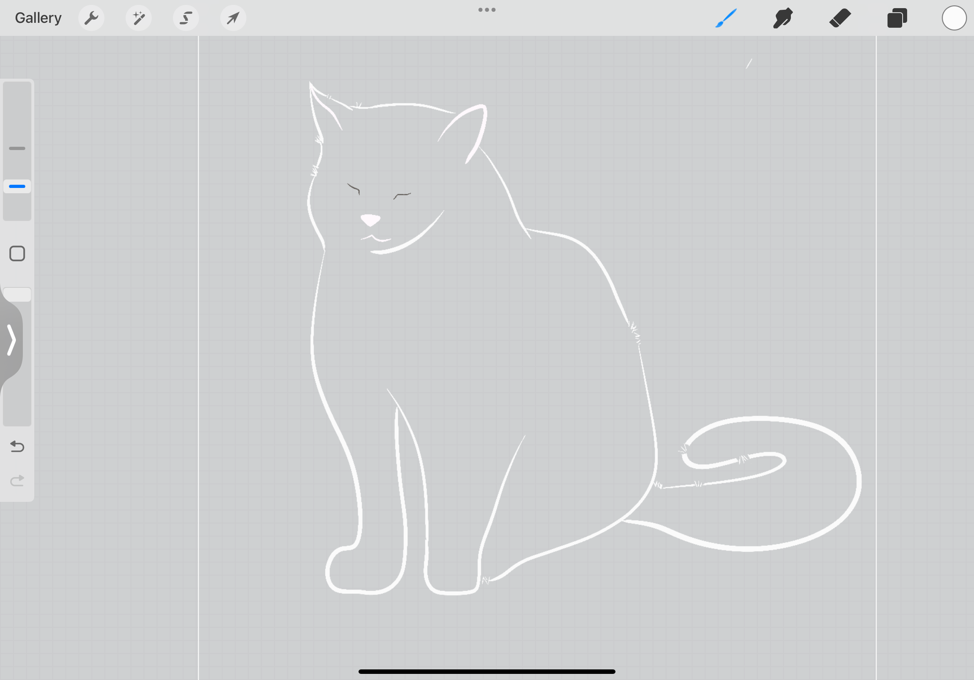The height and width of the screenshot is (680, 974).
Task: Open the Actions wrench menu
Action: pyautogui.click(x=91, y=18)
